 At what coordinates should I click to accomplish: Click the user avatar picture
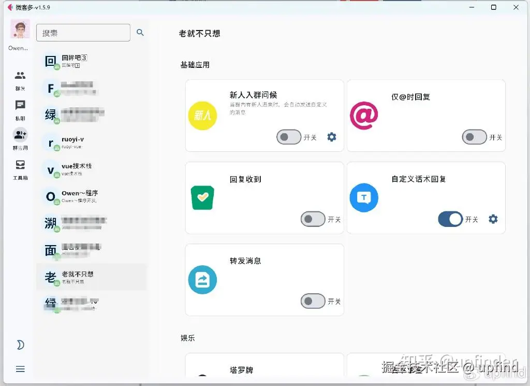pos(20,28)
